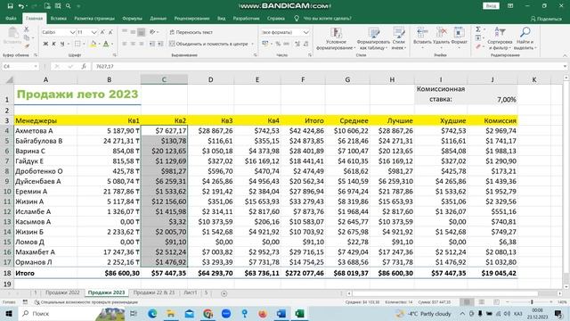Open Условное форматирование menu
Screen dimensions: 570x321
point(336,38)
